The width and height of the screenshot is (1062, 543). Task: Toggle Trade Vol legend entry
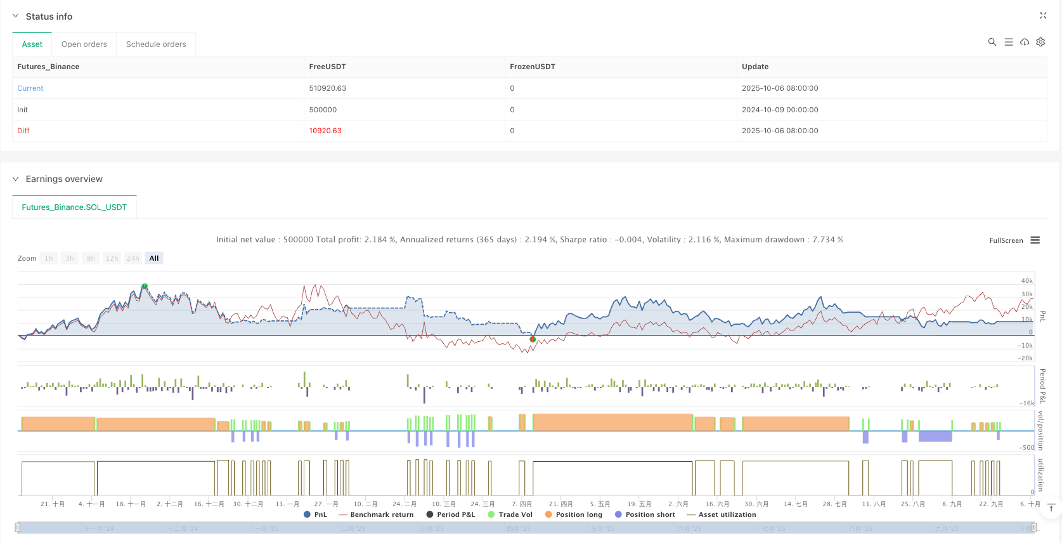tap(510, 514)
